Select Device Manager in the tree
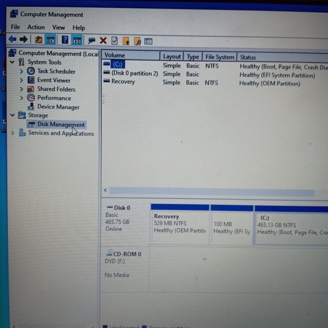 58,107
